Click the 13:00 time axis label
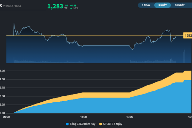Screen dimensions: 192x128 pyautogui.click(x=130, y=117)
